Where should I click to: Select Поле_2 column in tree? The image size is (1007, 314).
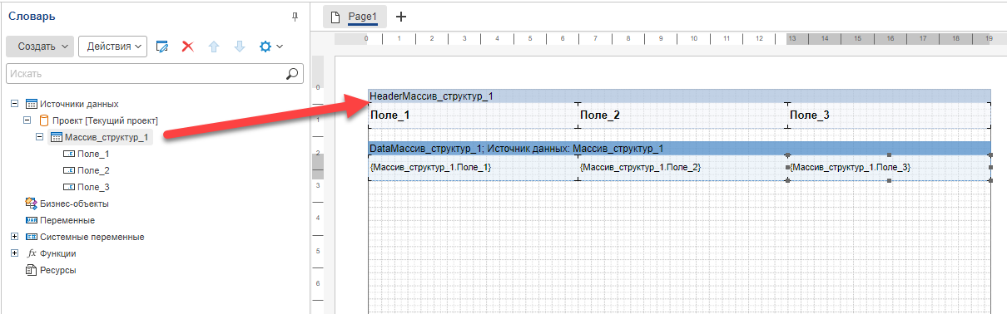[x=93, y=170]
